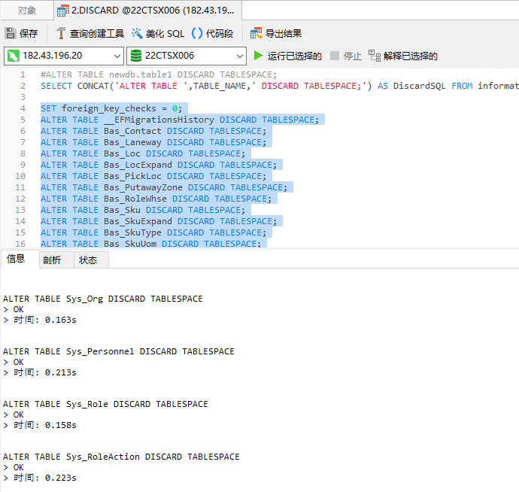Click the 查询创建工具 button label
The height and width of the screenshot is (492, 519).
point(96,33)
